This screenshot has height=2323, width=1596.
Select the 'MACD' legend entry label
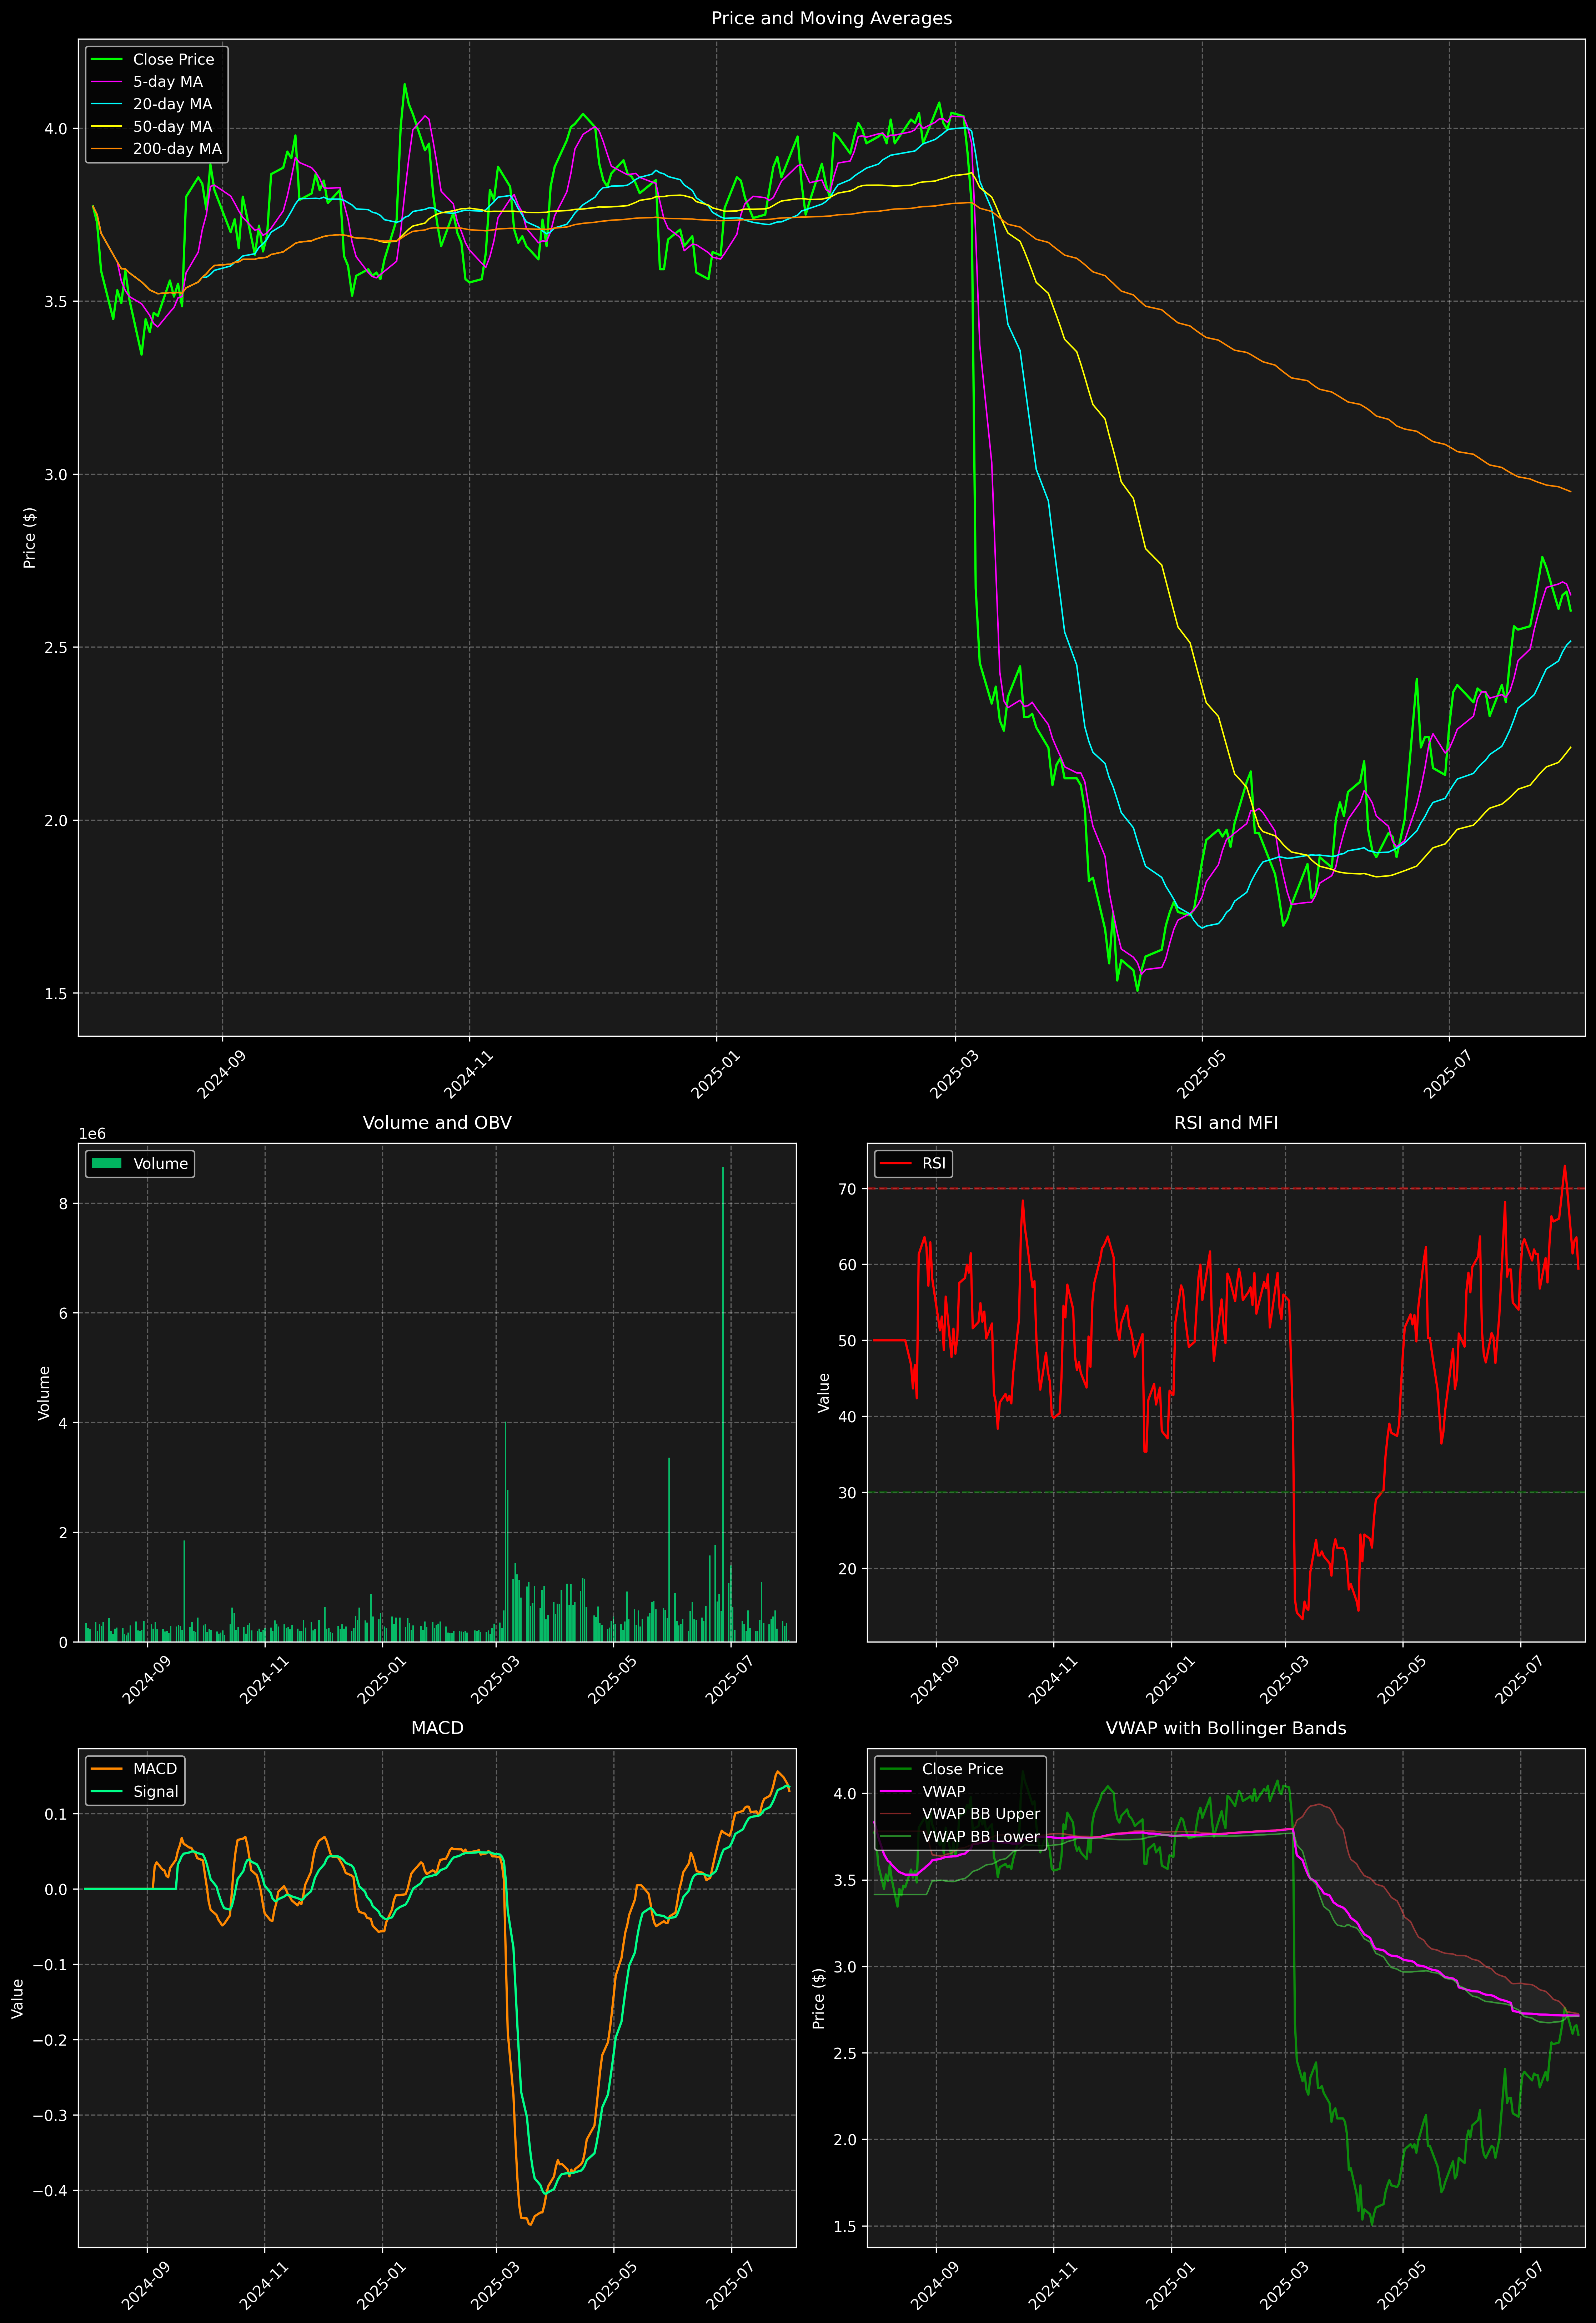(x=155, y=1769)
